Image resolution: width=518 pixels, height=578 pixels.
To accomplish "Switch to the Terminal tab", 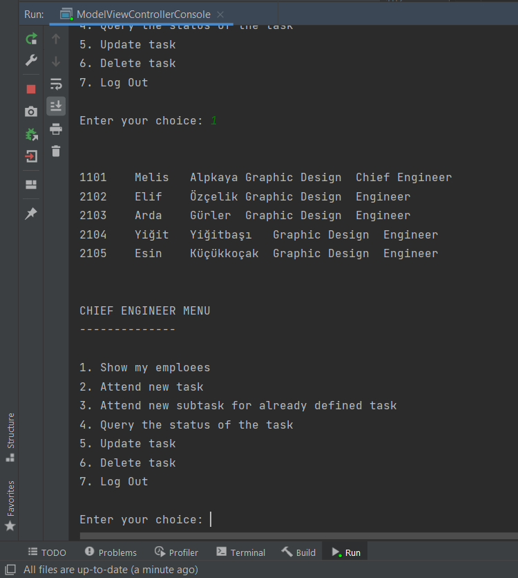I will pyautogui.click(x=240, y=552).
